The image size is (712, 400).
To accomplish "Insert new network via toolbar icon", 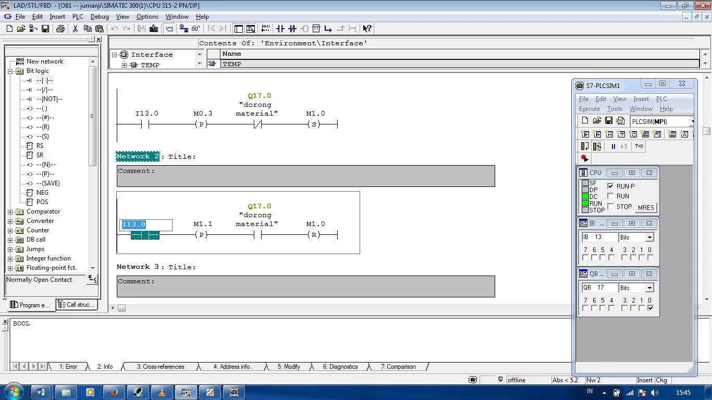I will (266, 29).
